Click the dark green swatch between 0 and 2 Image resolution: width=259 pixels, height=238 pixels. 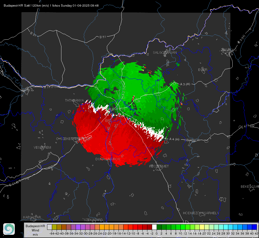[159, 227]
